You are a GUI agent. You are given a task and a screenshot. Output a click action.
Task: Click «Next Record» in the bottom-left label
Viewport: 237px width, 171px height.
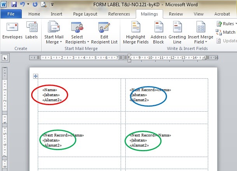coord(56,135)
